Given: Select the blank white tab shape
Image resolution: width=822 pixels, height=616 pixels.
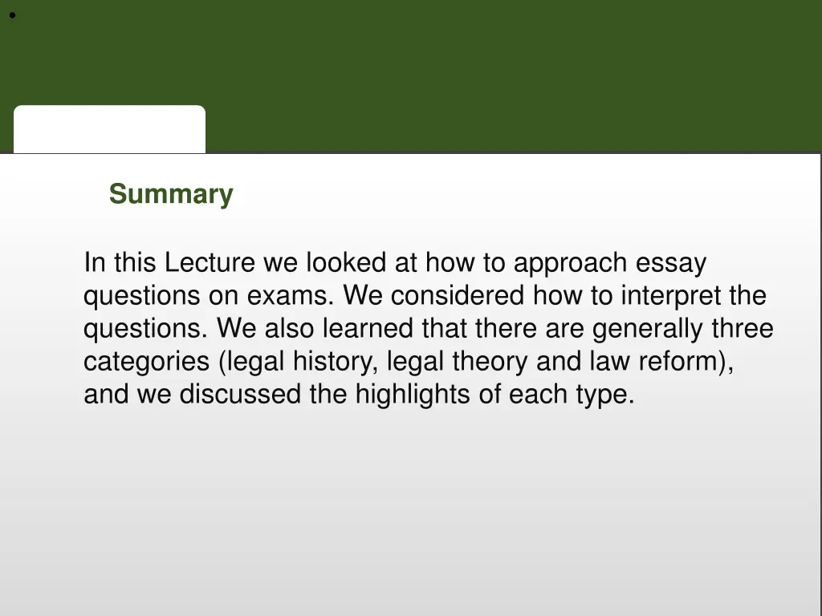Looking at the screenshot, I should click(x=109, y=129).
